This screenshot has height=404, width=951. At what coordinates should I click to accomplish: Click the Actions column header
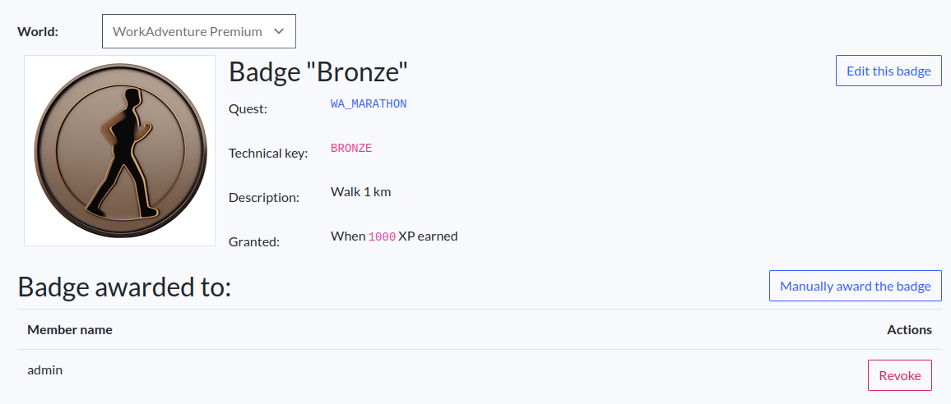tap(909, 329)
